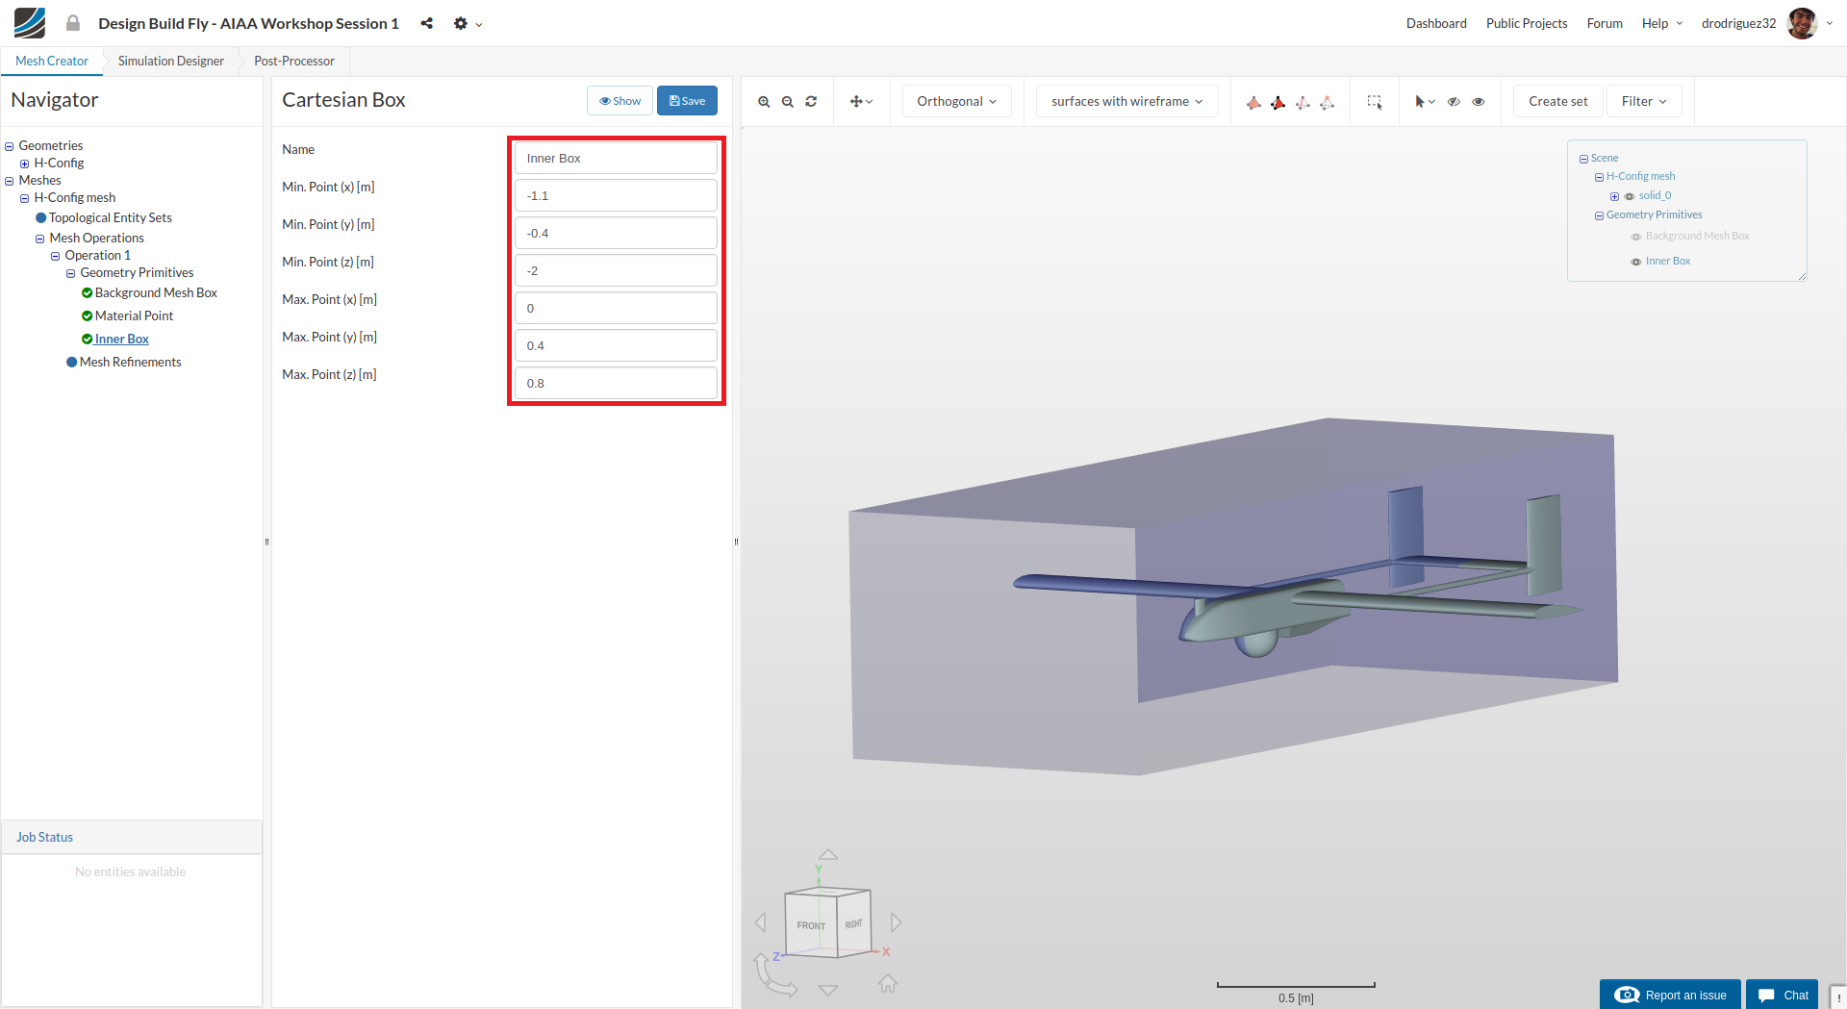Toggle visibility of Inner Box in scene tree
This screenshot has width=1847, height=1009.
coord(1635,262)
